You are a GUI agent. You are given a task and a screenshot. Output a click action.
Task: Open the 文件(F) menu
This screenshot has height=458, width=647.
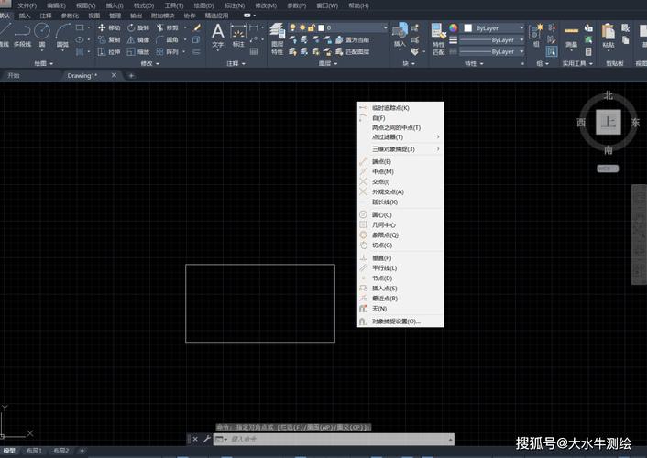tap(27, 5)
